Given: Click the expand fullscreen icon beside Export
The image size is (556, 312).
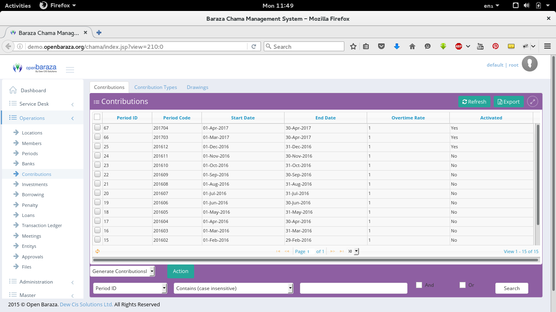Looking at the screenshot, I should [x=532, y=102].
